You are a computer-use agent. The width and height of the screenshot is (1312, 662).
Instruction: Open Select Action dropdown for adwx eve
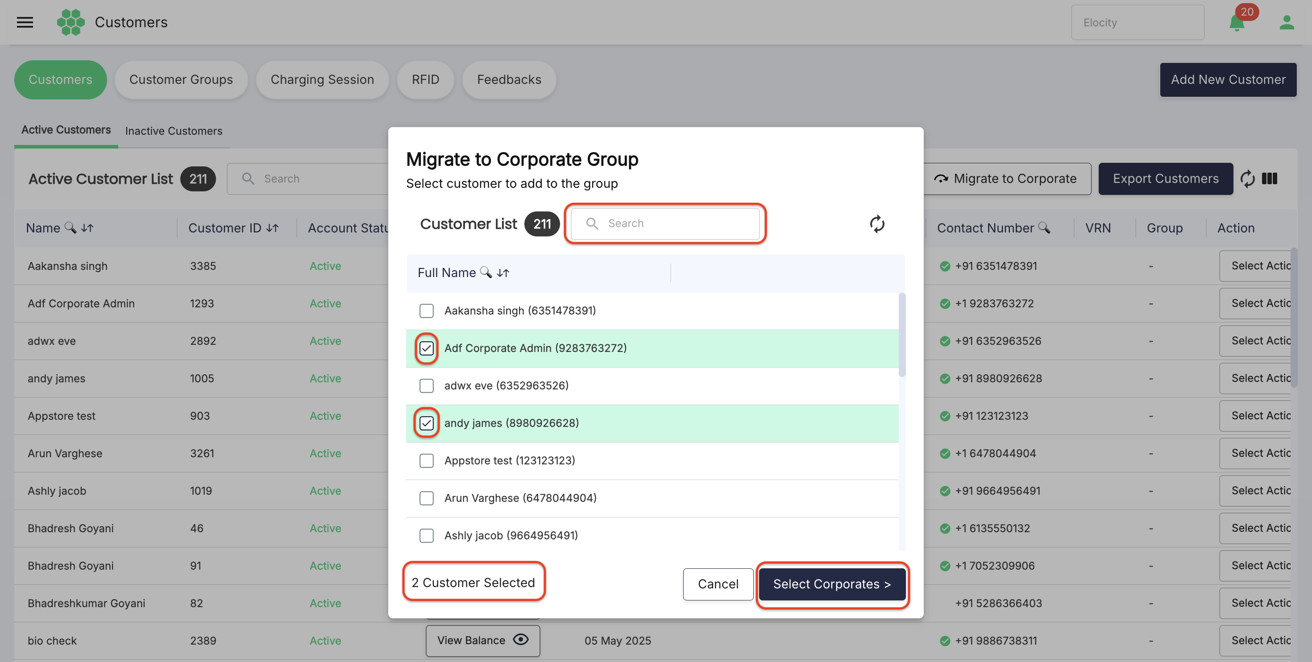coord(1255,341)
